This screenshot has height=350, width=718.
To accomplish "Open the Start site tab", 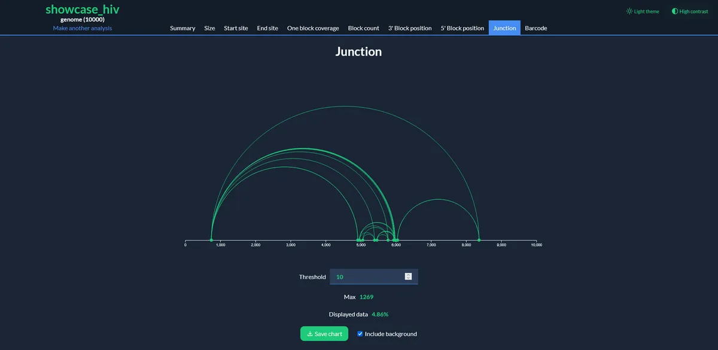I will coord(236,28).
